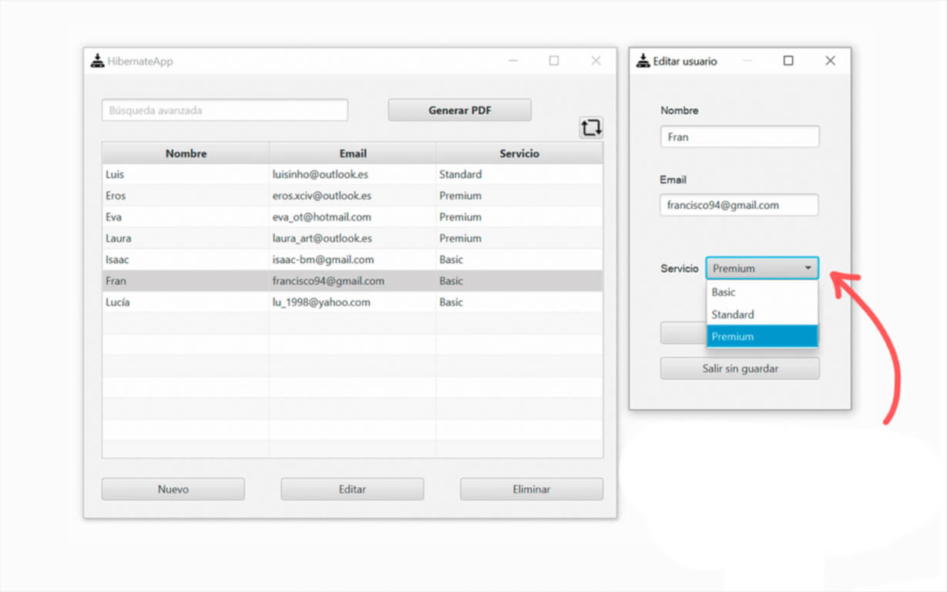Click the Editar usuario window icon

point(643,61)
